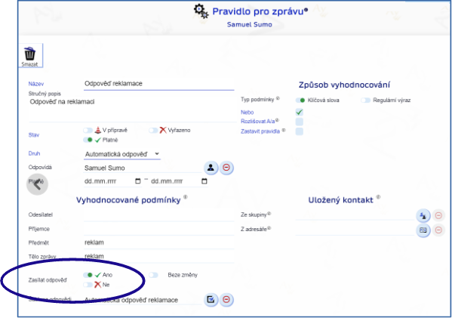
Task: Choose Beze změny toggle option
Action: 153,275
